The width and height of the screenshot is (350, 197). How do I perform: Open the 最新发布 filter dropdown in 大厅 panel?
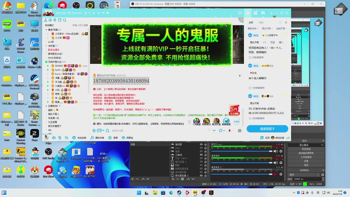[253, 28]
